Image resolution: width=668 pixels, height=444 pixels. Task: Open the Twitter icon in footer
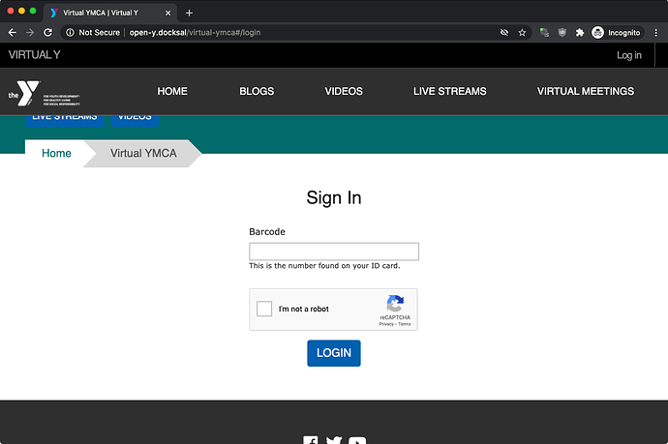tap(334, 440)
